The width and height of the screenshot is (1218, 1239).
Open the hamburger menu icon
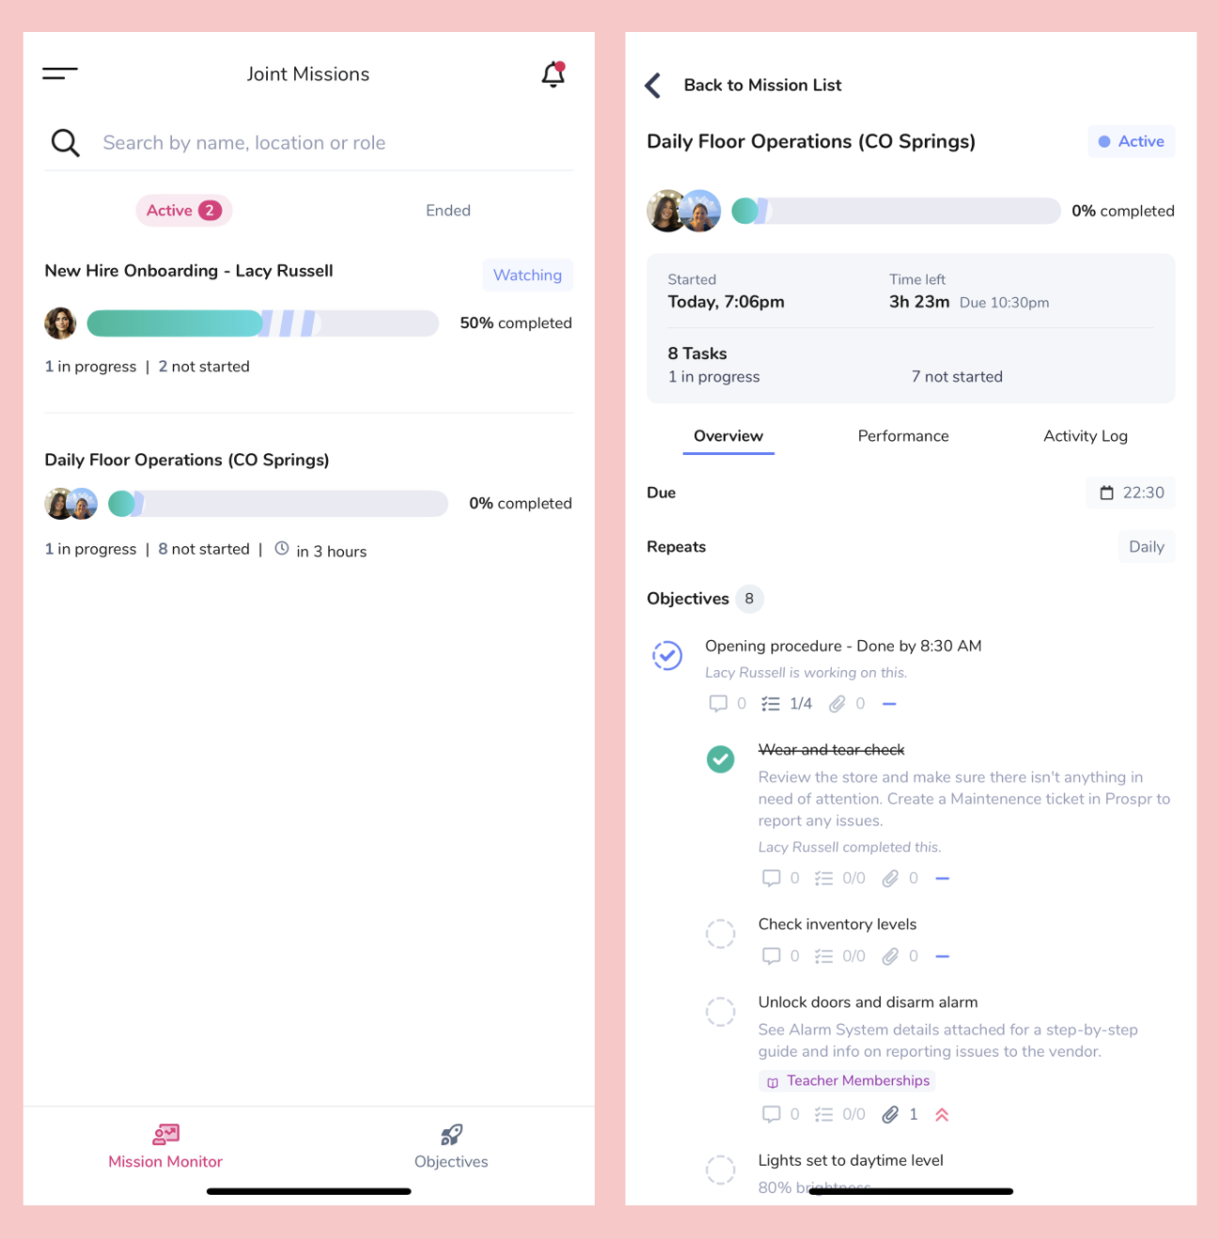point(59,72)
